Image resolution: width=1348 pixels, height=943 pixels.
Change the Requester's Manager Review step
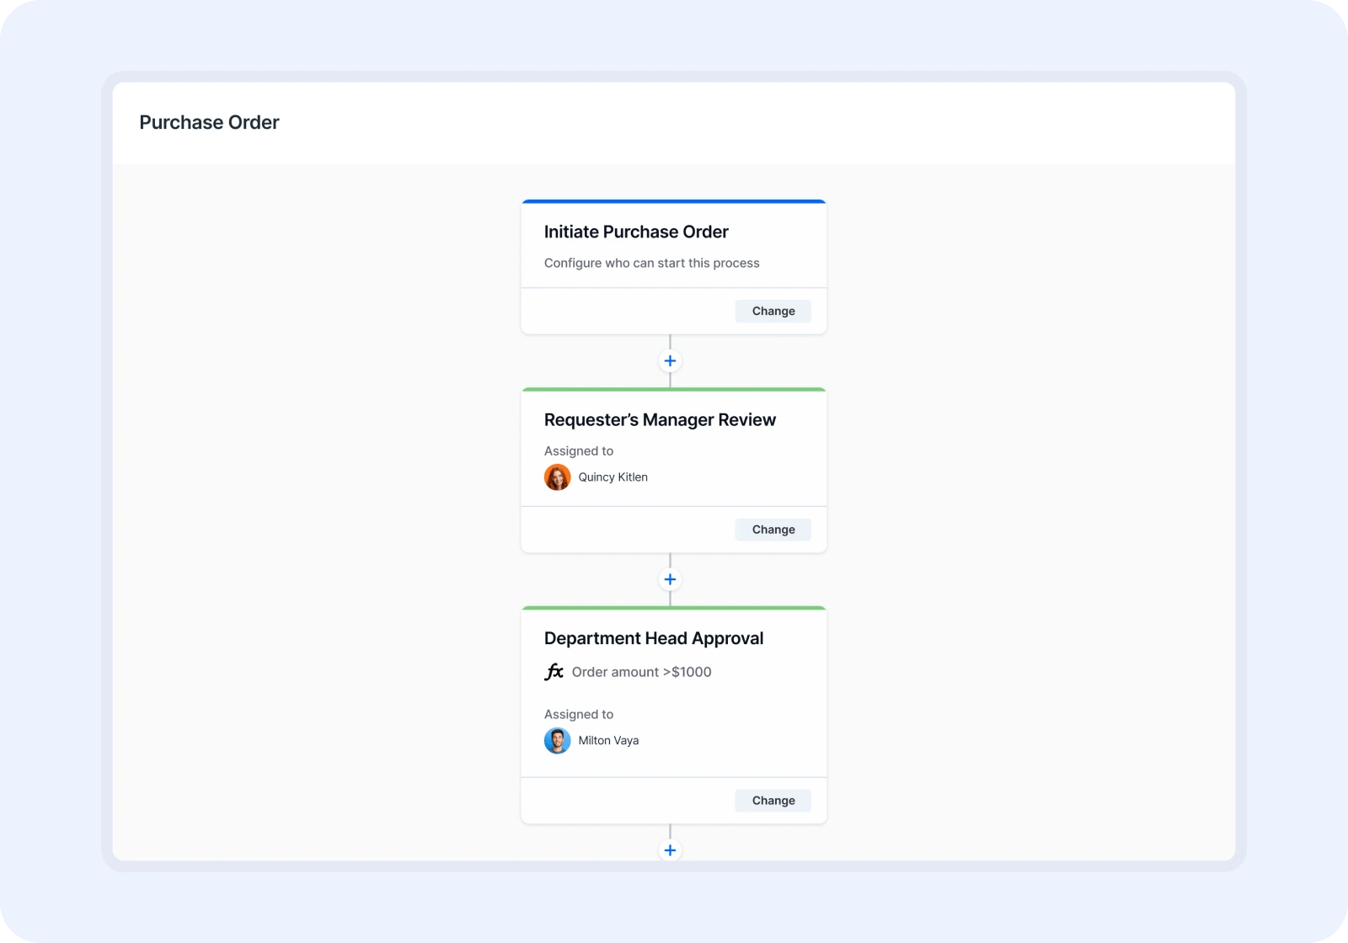[x=773, y=530]
